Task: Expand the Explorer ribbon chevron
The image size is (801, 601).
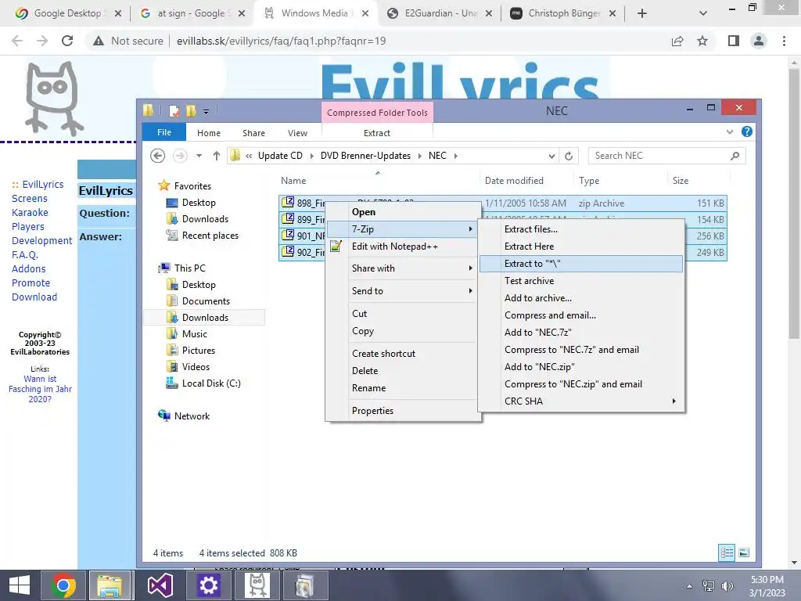Action: coord(730,131)
